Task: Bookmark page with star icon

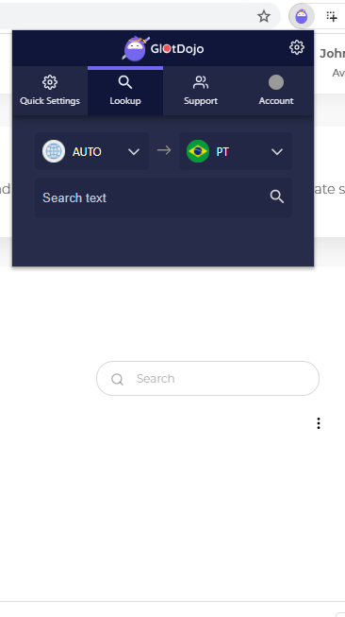Action: click(264, 16)
